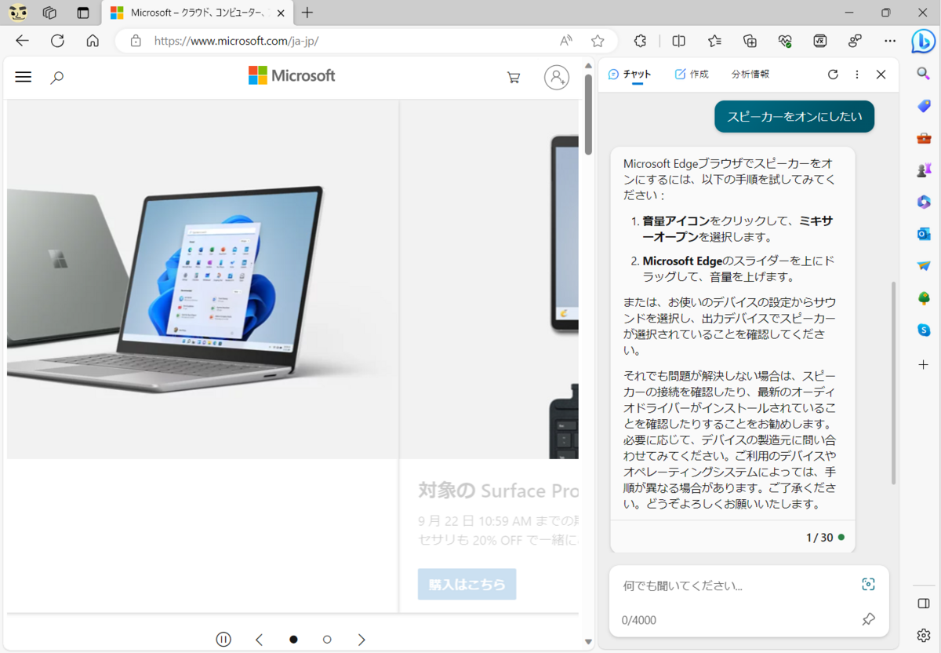This screenshot has height=653, width=941.
Task: Open sidebar Tools briefcase icon
Action: pyautogui.click(x=924, y=137)
